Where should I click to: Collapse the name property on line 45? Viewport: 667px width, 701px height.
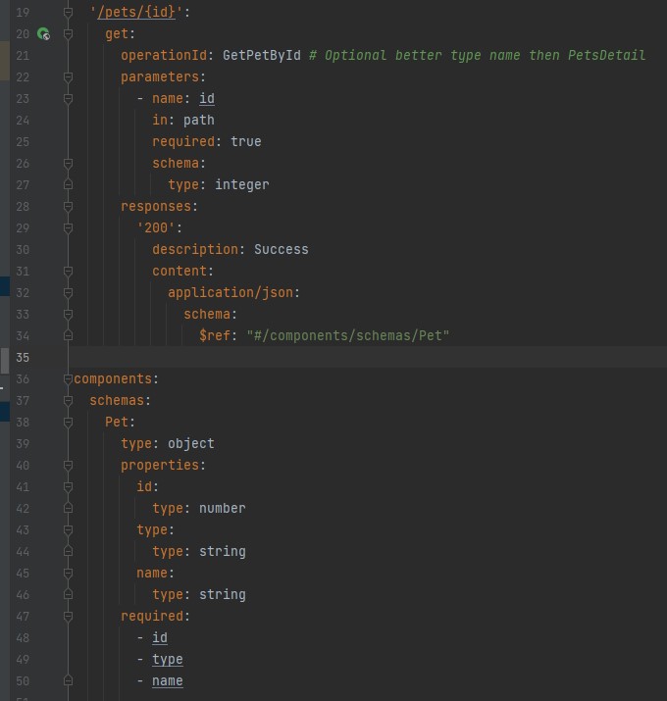pos(68,574)
